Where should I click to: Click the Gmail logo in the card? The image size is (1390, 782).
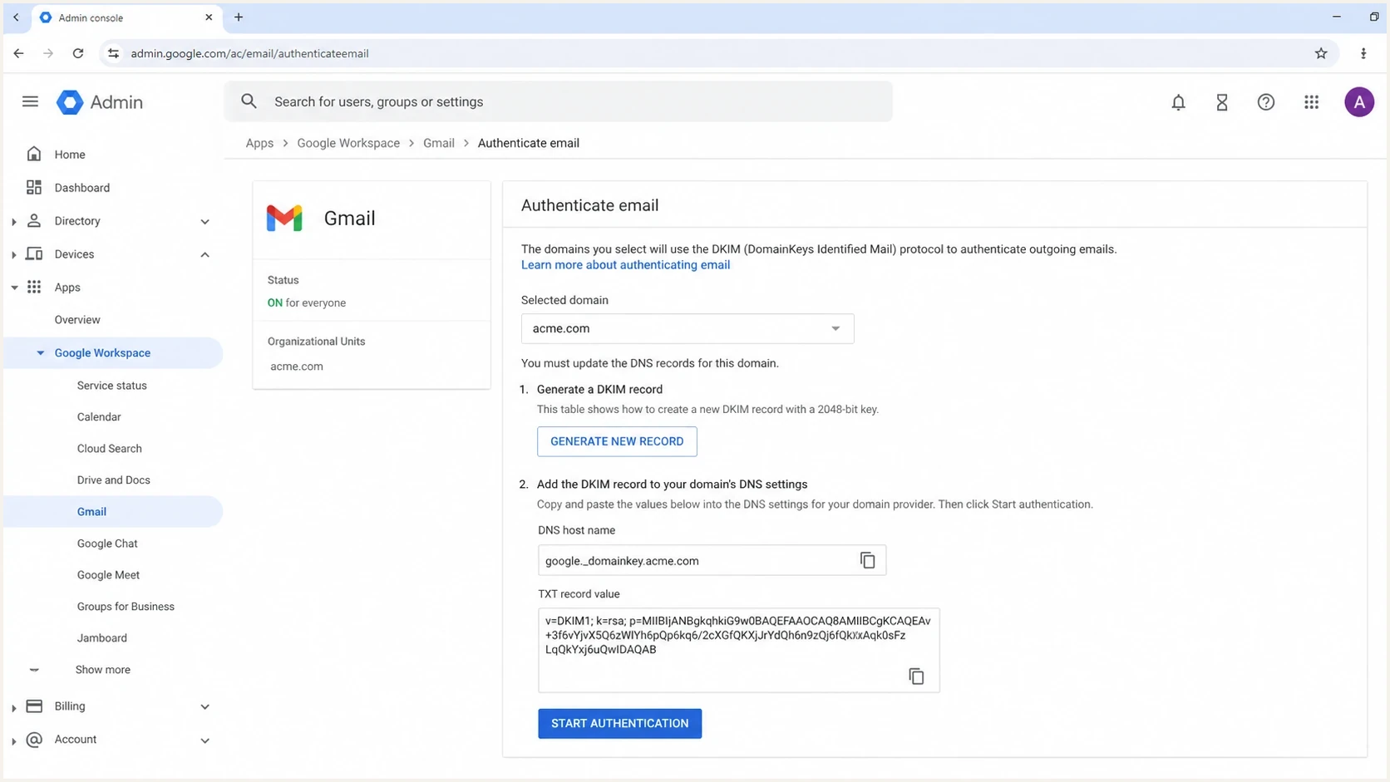tap(284, 218)
